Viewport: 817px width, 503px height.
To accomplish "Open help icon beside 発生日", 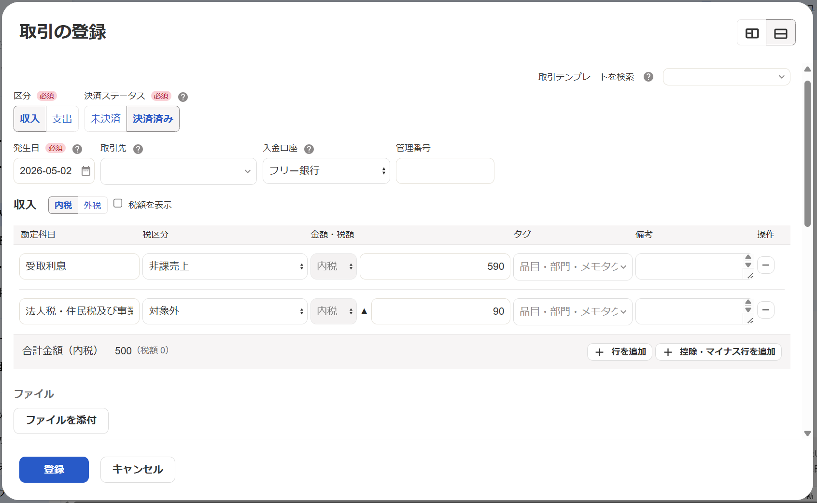I will (x=77, y=149).
